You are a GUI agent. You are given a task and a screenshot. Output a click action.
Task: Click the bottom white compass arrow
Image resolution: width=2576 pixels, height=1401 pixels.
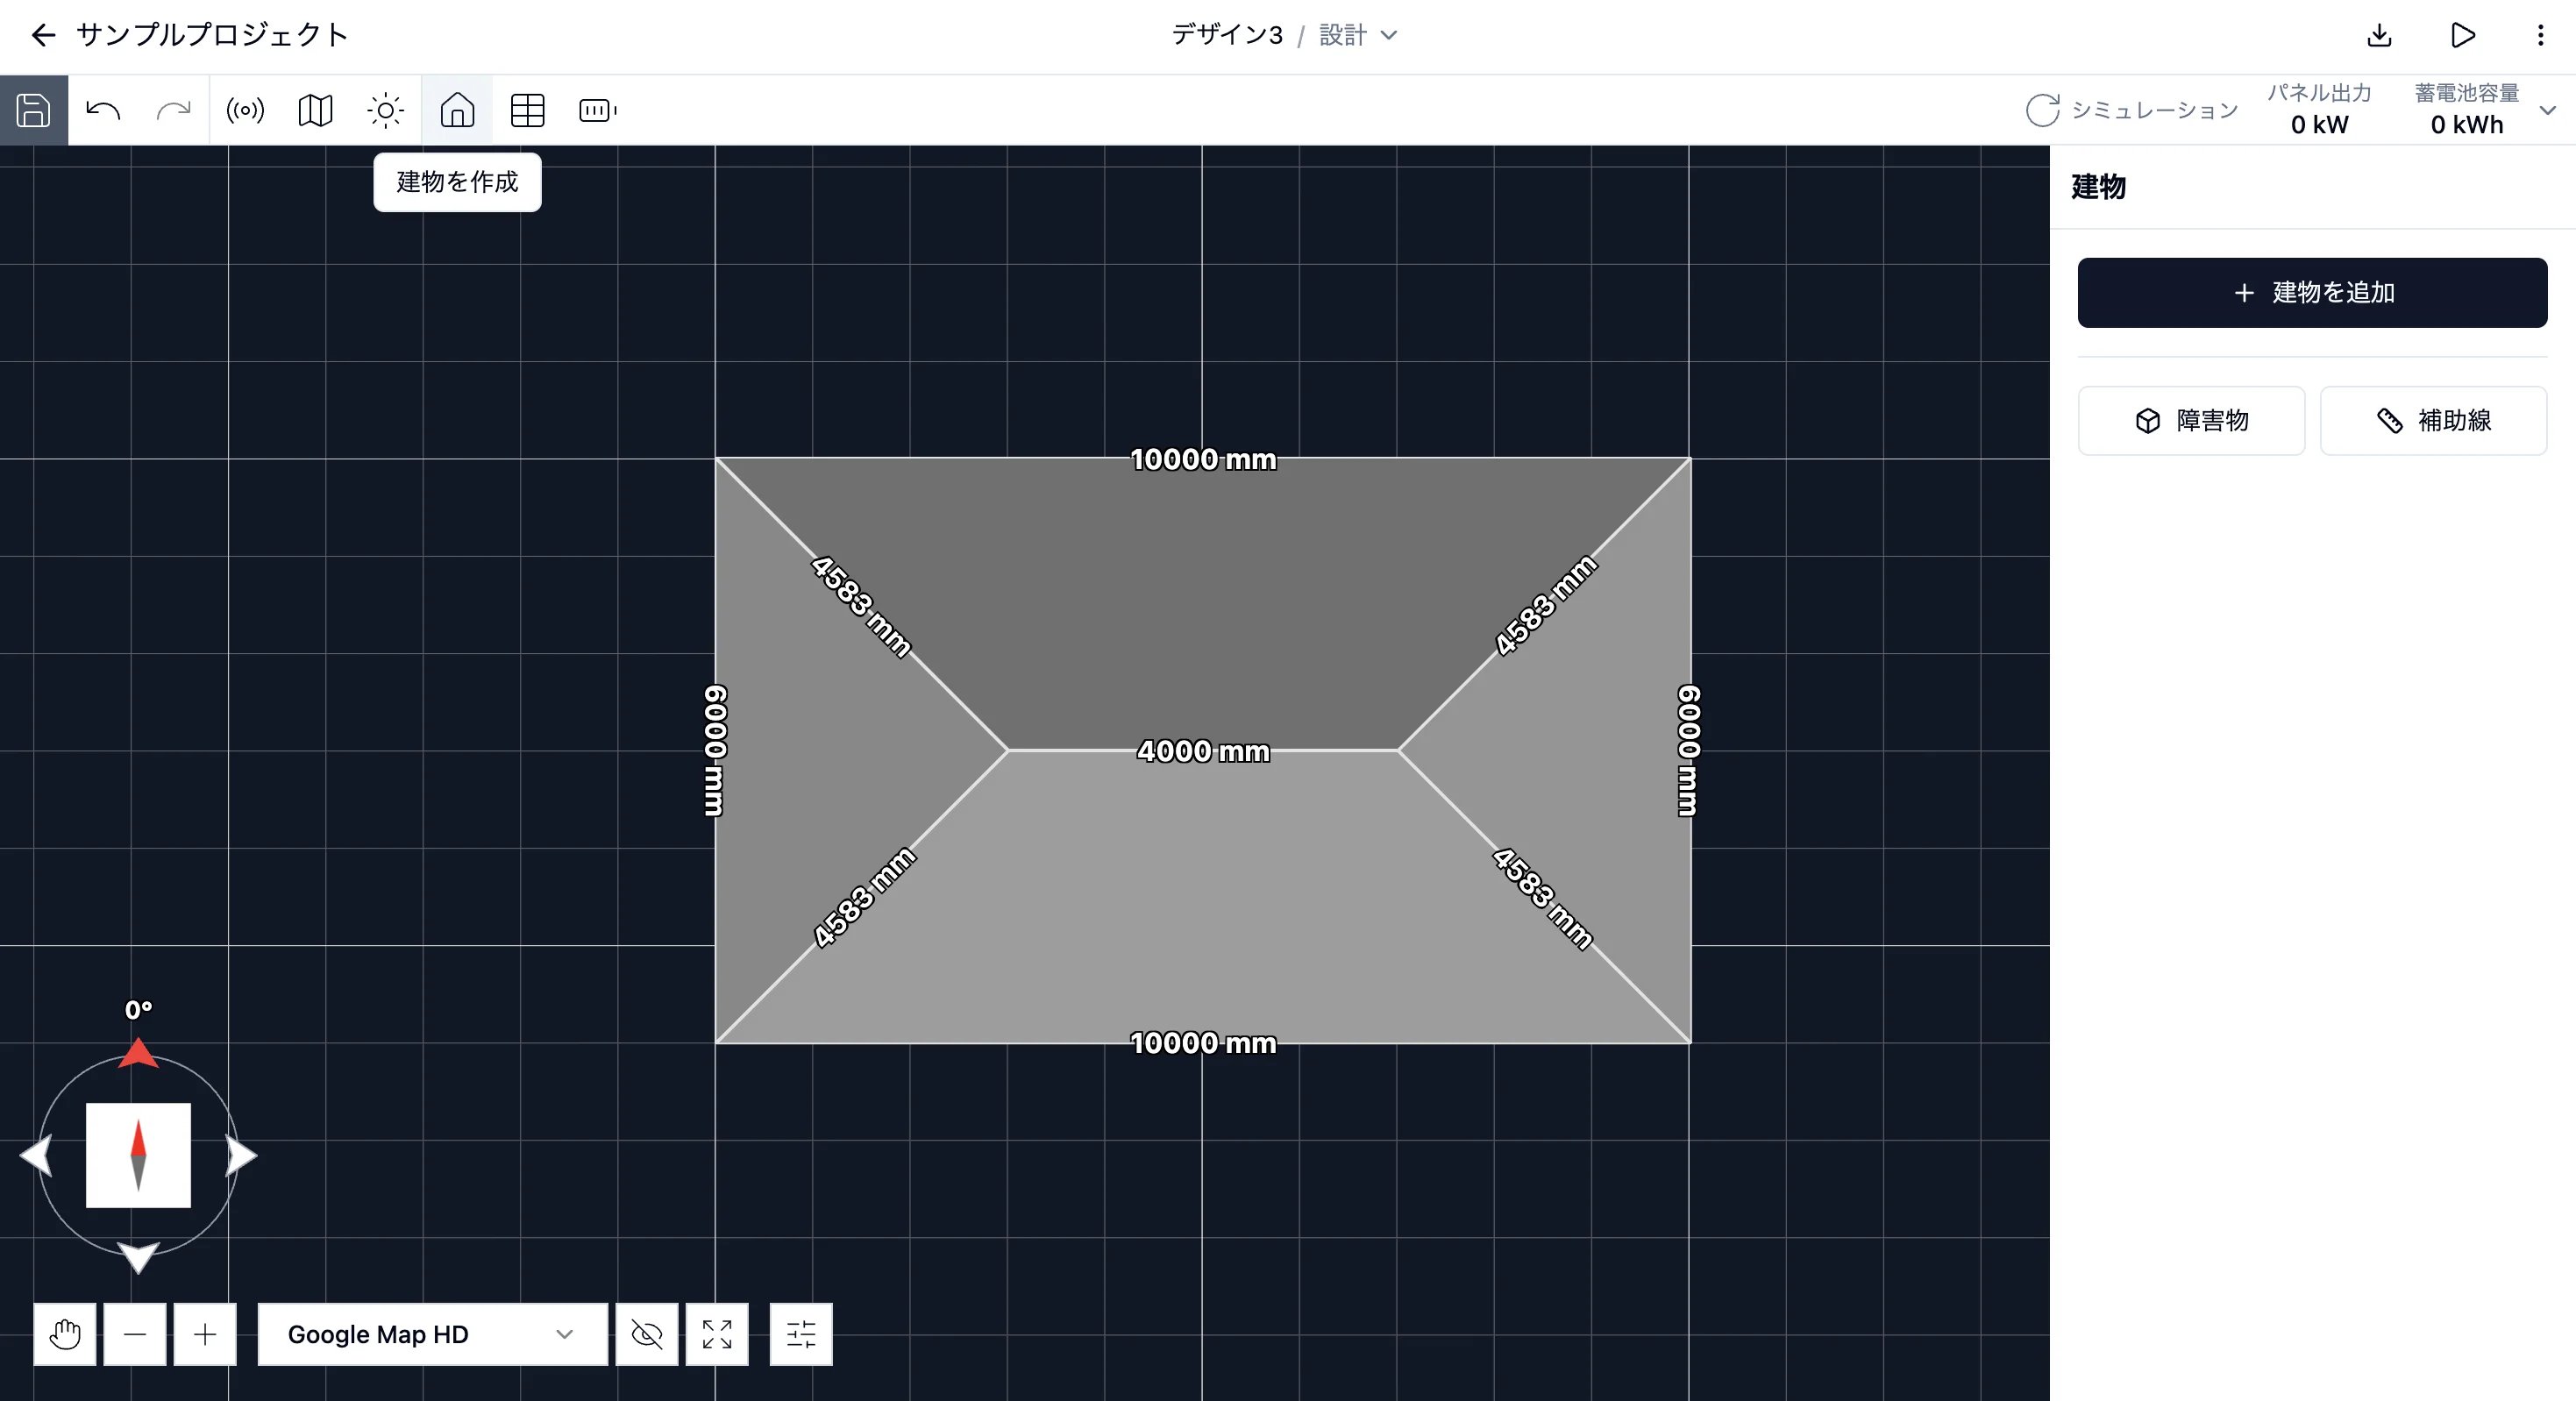click(138, 1257)
